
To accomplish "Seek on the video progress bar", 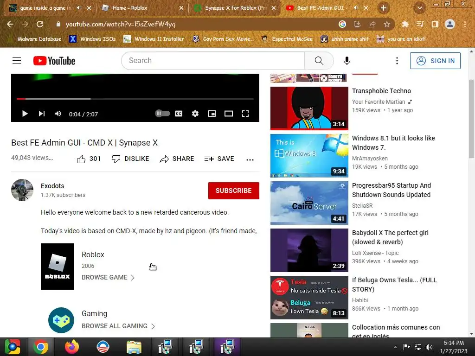I will [x=135, y=99].
